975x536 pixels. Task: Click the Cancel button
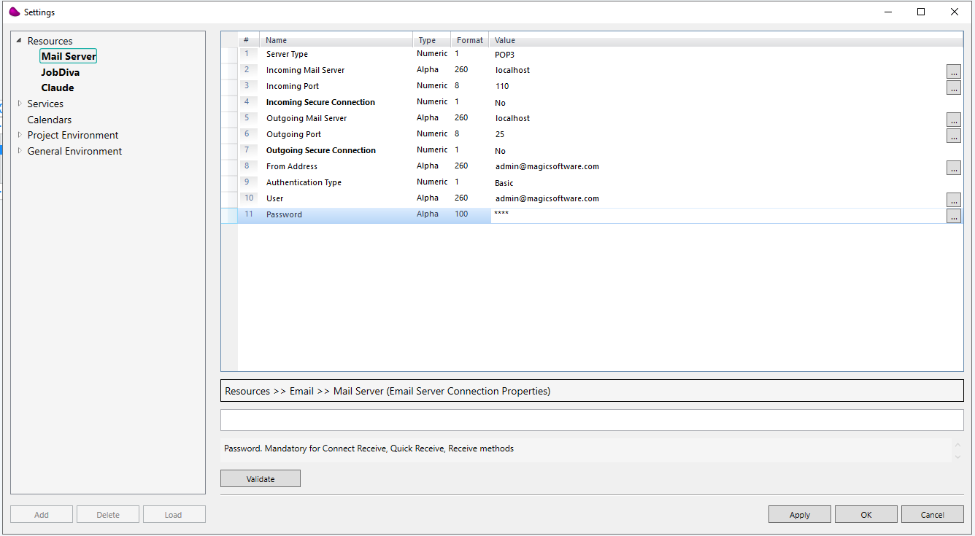tap(933, 514)
